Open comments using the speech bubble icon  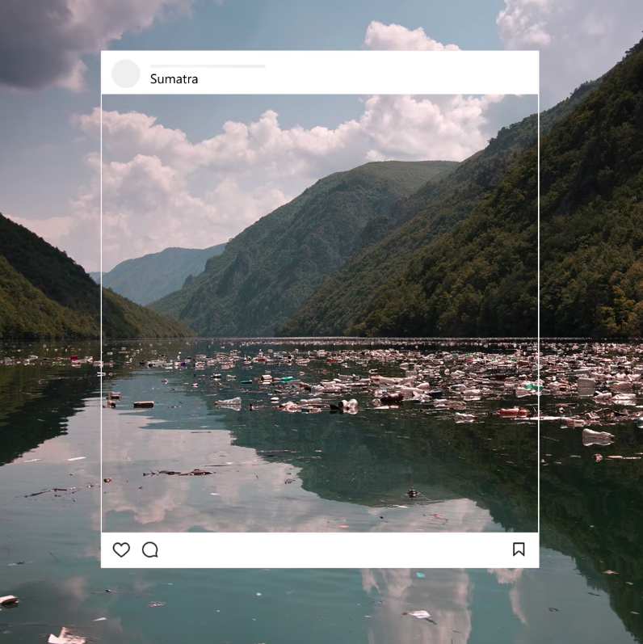pyautogui.click(x=150, y=549)
